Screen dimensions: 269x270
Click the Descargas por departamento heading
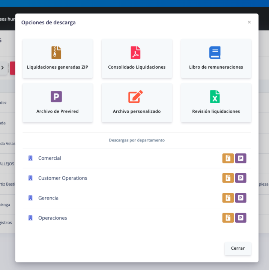click(137, 140)
